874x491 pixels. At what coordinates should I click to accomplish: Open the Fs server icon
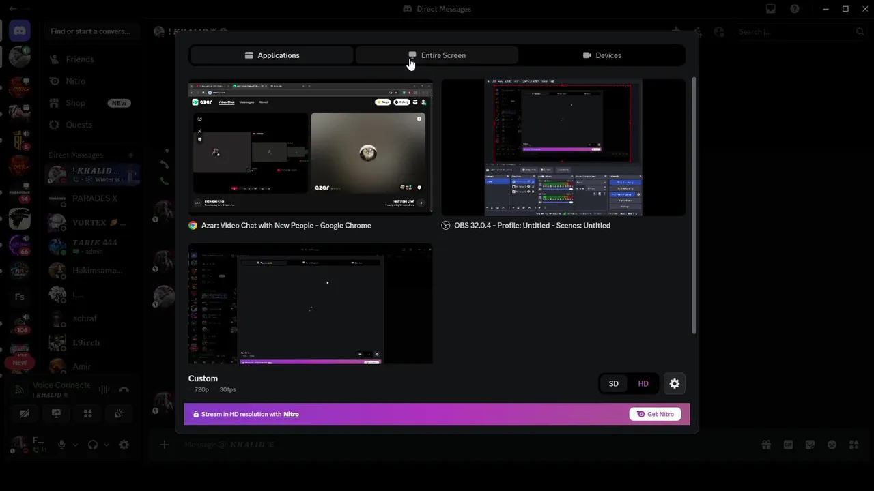tap(20, 297)
